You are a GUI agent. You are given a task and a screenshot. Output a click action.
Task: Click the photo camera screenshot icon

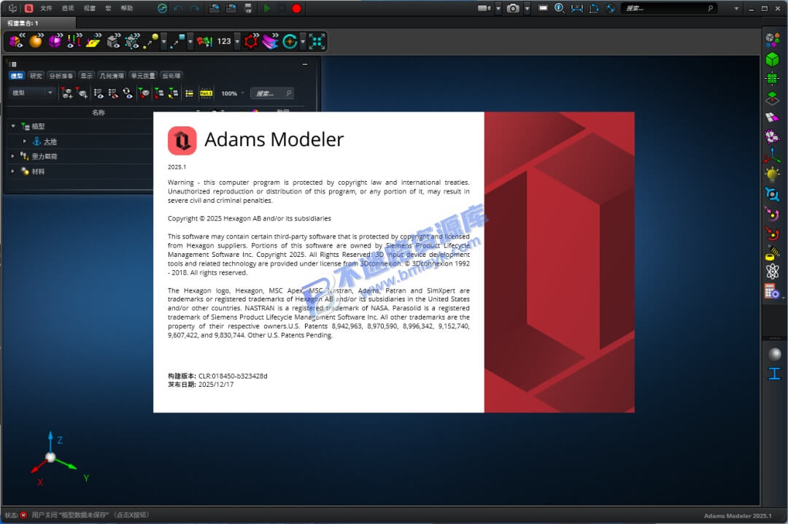pos(513,8)
